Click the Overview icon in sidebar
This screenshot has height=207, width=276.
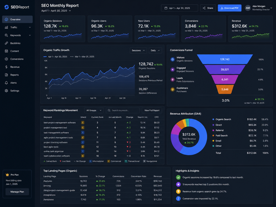click(6, 19)
